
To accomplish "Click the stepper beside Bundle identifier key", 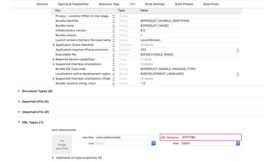I will (114, 21).
